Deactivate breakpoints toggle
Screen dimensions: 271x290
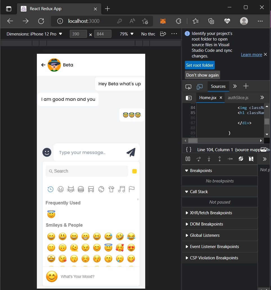[241, 159]
